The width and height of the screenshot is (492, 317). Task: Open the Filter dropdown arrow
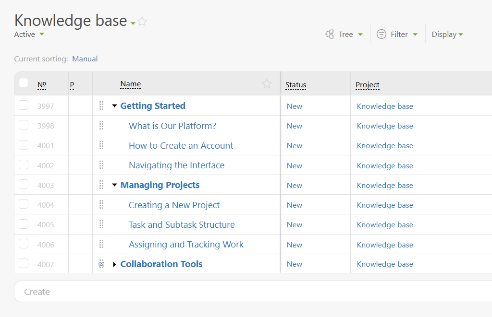click(x=415, y=35)
